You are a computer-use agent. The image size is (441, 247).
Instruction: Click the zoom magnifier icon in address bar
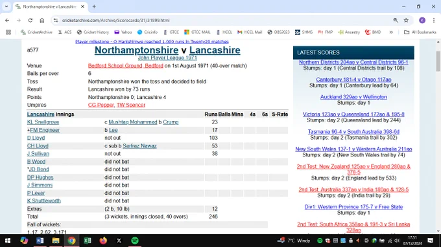click(x=396, y=20)
